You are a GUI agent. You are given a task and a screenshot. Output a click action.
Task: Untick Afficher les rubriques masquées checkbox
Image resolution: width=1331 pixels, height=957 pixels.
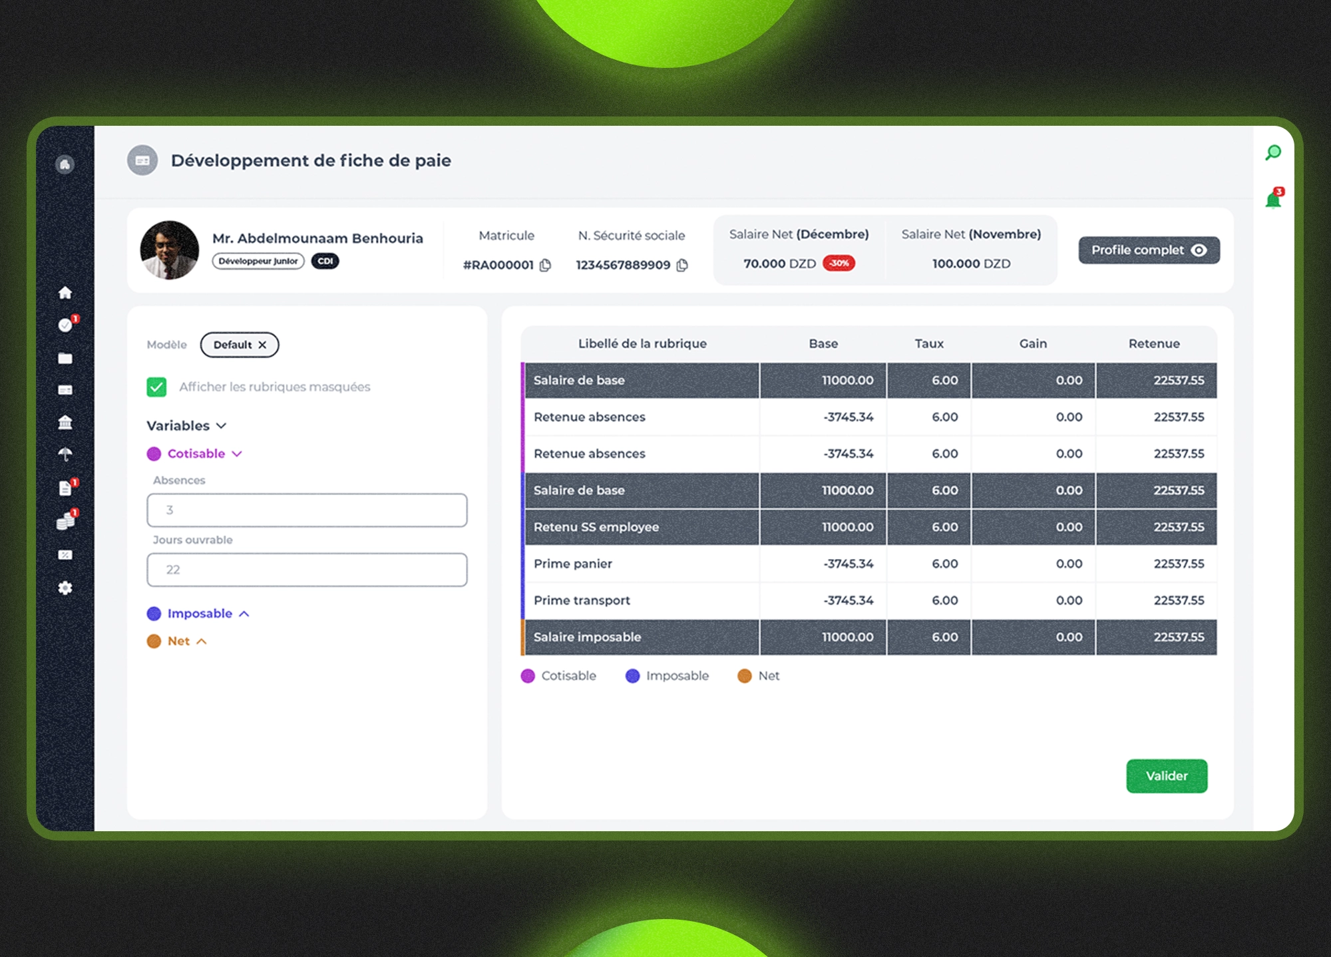[x=156, y=387]
